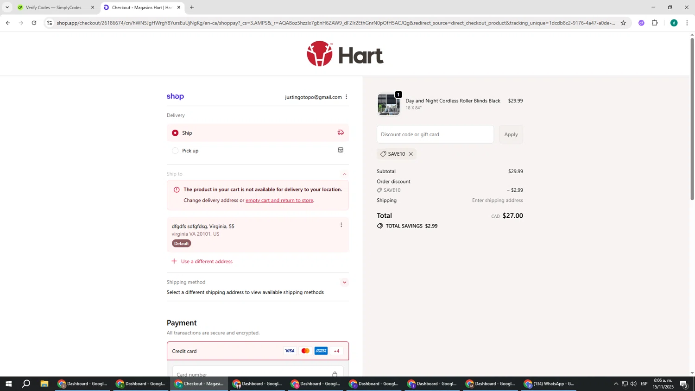Open the network icon in system tray

[x=625, y=384]
